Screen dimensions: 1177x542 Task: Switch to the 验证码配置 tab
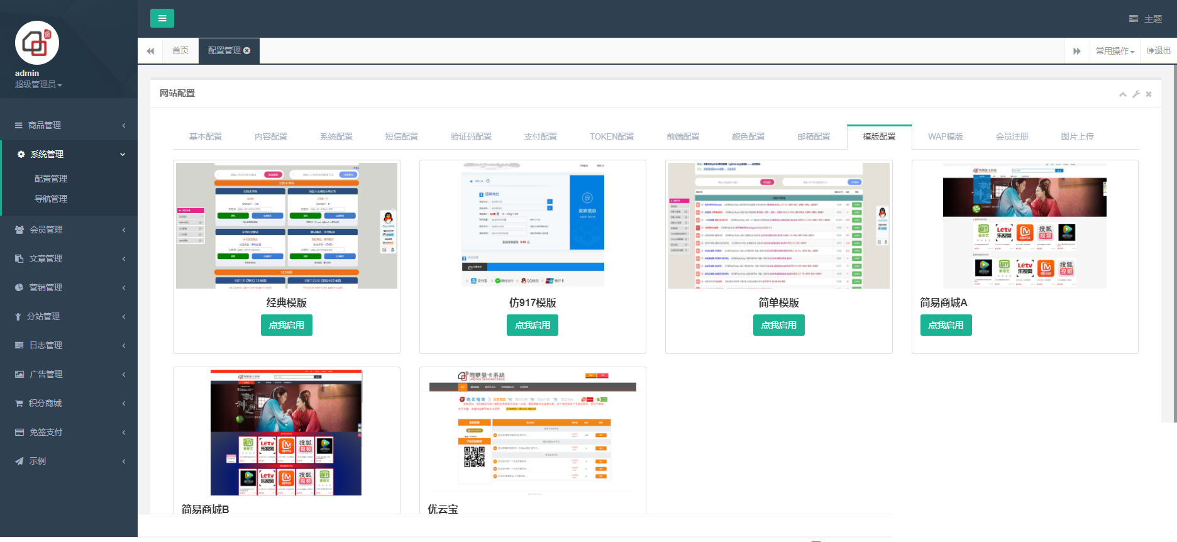[471, 136]
